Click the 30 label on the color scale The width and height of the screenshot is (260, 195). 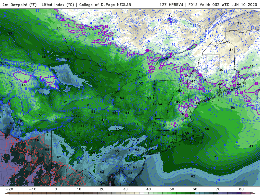tap(125, 189)
